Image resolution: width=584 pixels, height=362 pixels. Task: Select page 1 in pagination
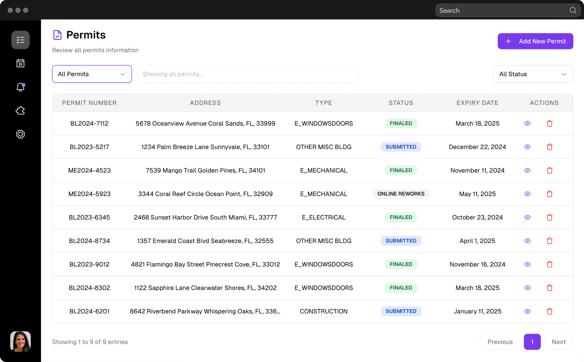coord(532,342)
